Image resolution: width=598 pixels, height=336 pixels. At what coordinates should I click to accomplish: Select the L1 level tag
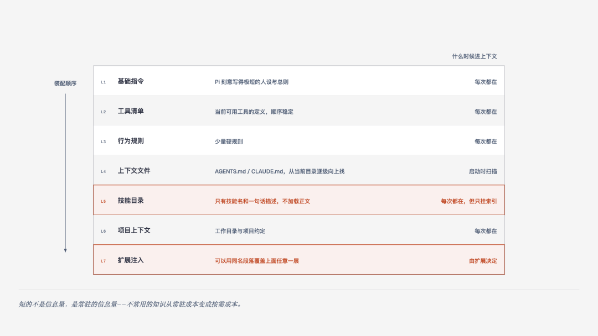pos(104,82)
